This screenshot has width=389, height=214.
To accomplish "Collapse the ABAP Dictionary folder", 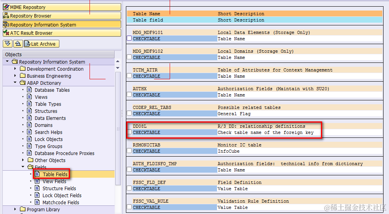I will (x=15, y=82).
